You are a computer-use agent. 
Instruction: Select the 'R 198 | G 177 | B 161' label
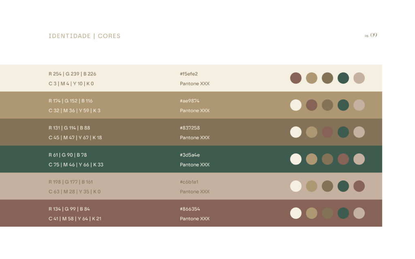(71, 182)
